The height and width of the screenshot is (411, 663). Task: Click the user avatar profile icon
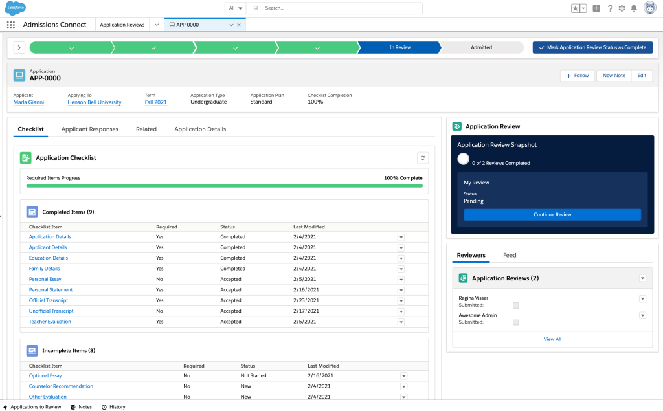click(649, 8)
